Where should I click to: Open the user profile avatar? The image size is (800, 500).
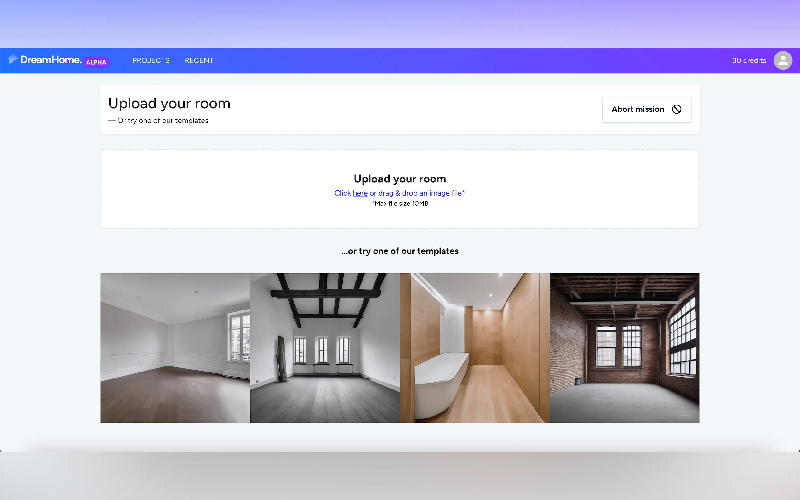[x=782, y=60]
